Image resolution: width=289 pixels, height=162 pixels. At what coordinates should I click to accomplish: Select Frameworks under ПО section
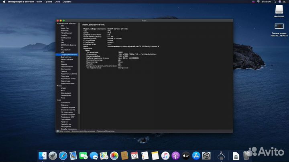click(x=65, y=103)
